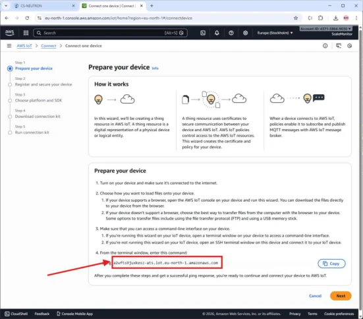Open the clock-style icon at the breadcrumb bar's right end

click(350, 46)
